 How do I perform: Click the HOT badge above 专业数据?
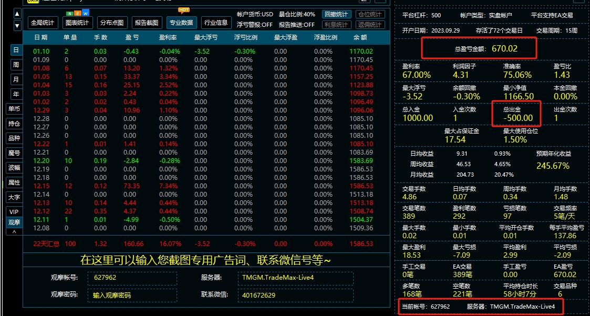click(184, 10)
